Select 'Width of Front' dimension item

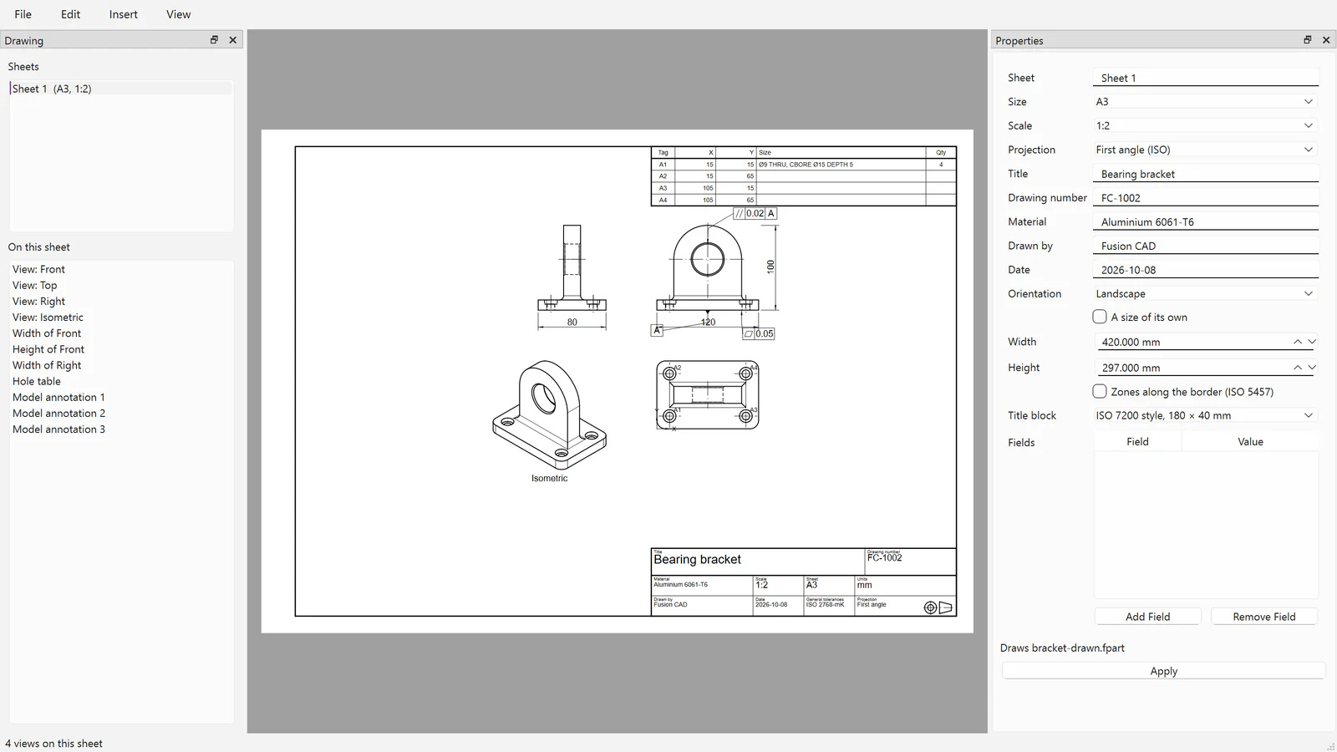121,333
